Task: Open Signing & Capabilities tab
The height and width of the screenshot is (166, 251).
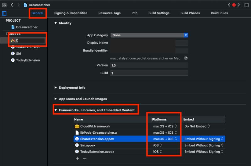Action: click(x=71, y=13)
